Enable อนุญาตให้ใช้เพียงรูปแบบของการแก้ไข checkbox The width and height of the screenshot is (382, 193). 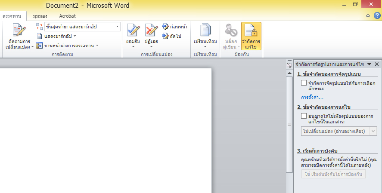click(304, 116)
